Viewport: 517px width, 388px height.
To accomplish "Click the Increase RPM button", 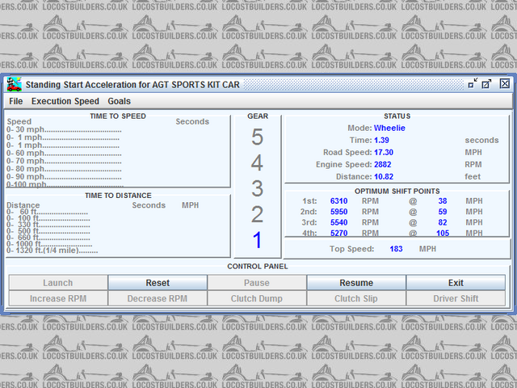I will [57, 298].
